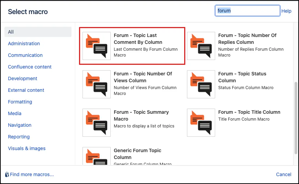Screen dimensions: 299x184
Task: Select Forum - Topic Last Comment By Column title
Action: tap(138, 39)
